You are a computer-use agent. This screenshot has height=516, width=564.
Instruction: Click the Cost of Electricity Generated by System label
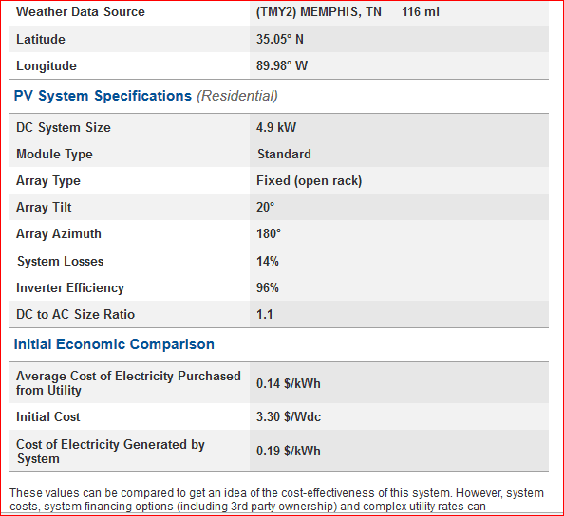click(x=110, y=451)
